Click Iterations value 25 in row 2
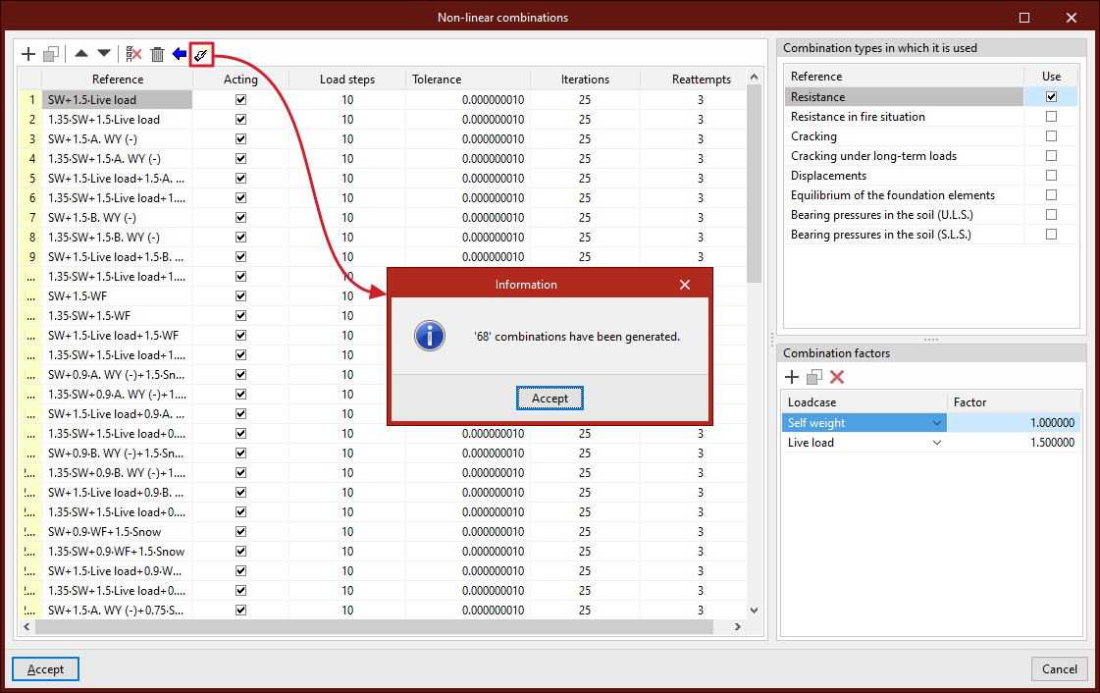 585,119
